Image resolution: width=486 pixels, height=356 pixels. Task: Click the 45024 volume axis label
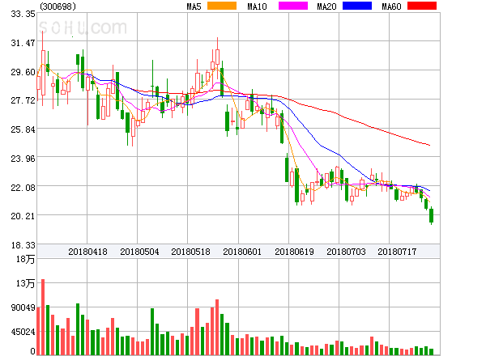pos(23,333)
